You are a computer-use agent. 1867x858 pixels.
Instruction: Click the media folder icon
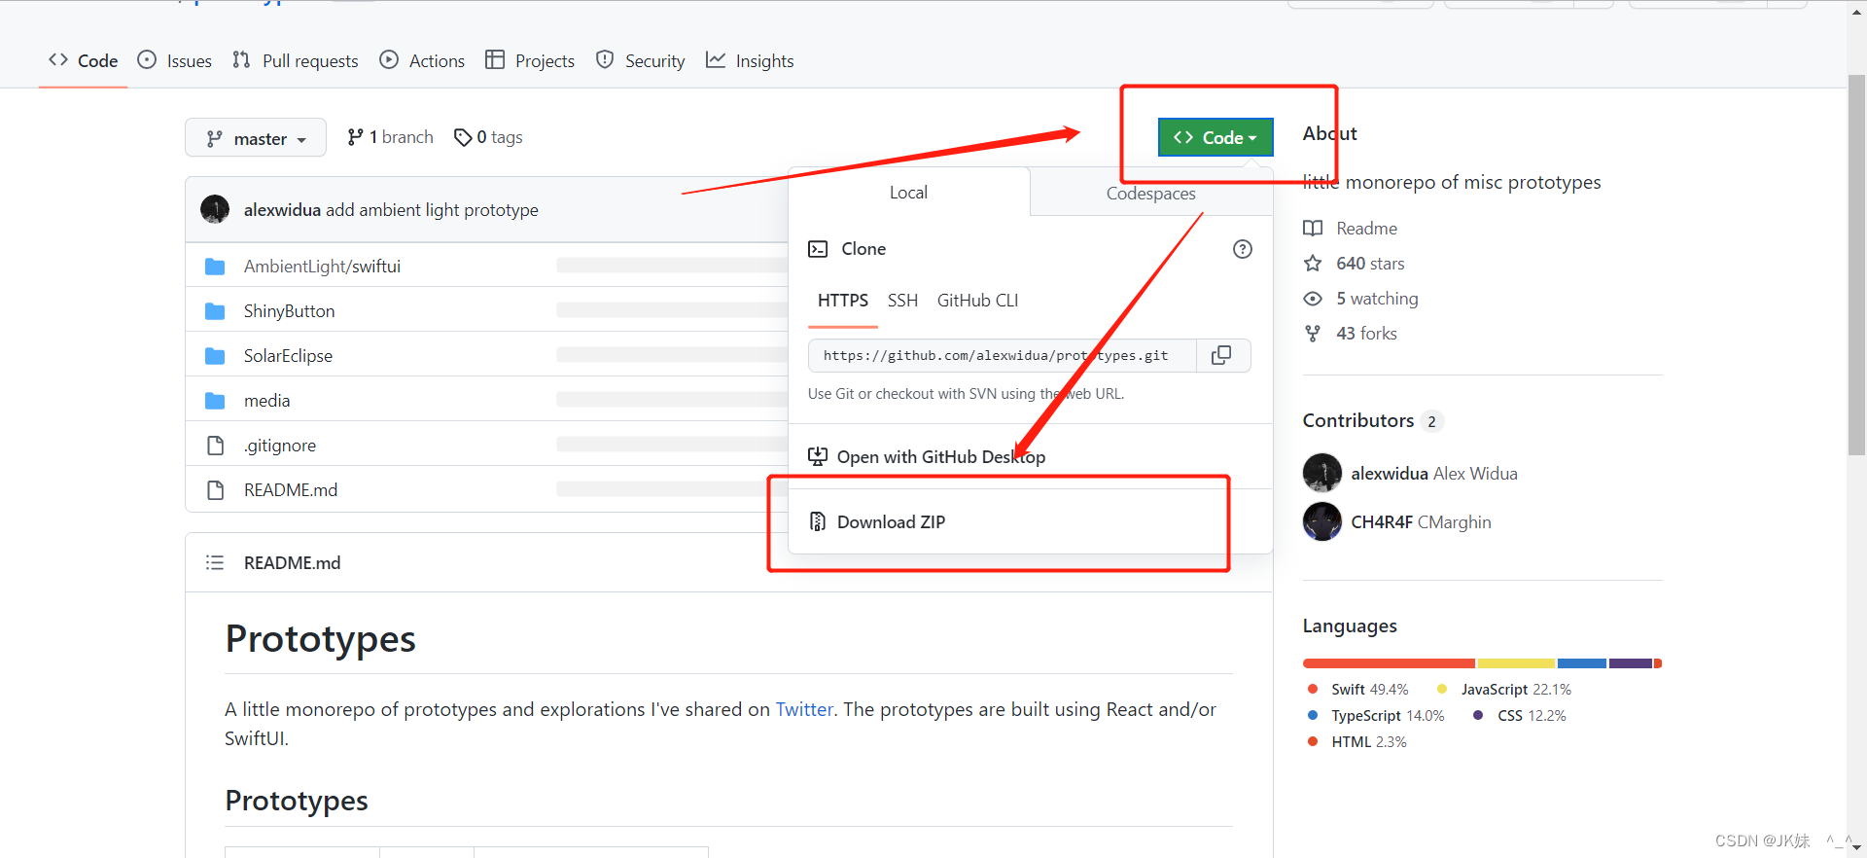pyautogui.click(x=216, y=401)
